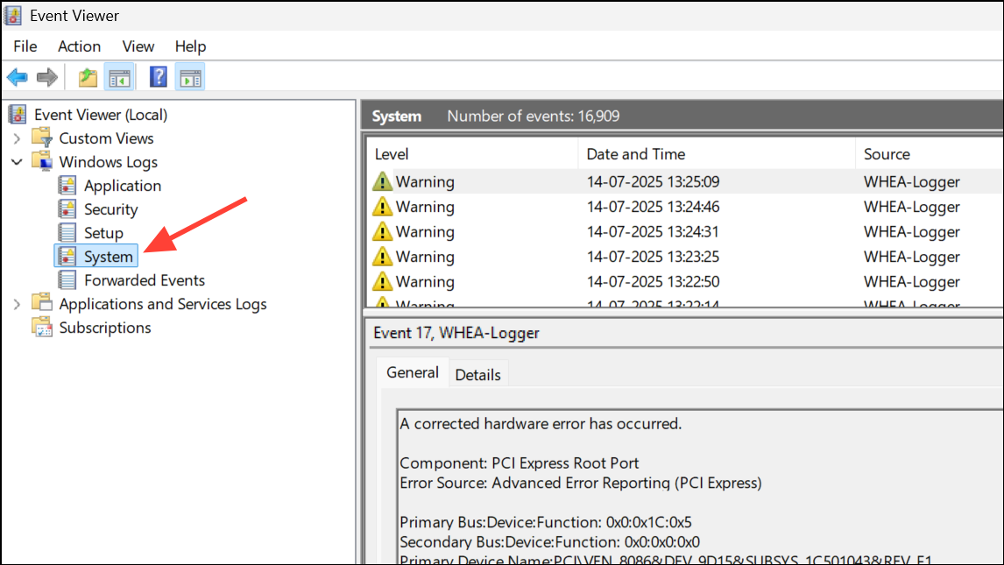Click the Forward arrow toolbar icon
Screen dimensions: 1004x565
(x=46, y=77)
